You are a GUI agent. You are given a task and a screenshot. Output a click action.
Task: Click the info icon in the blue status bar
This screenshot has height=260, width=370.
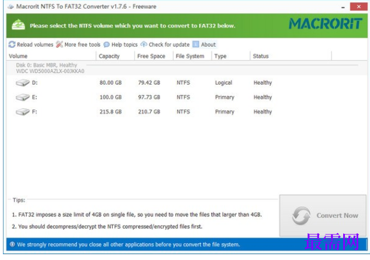coord(12,244)
